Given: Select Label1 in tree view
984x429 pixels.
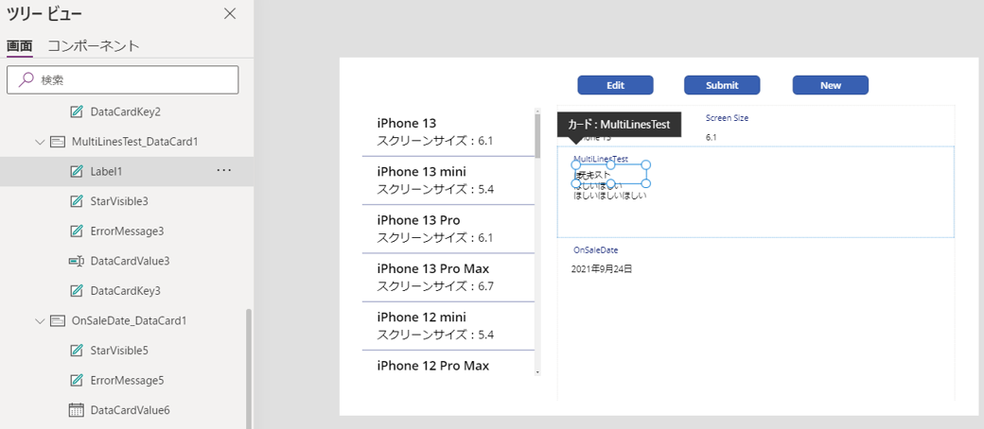Looking at the screenshot, I should [x=107, y=171].
